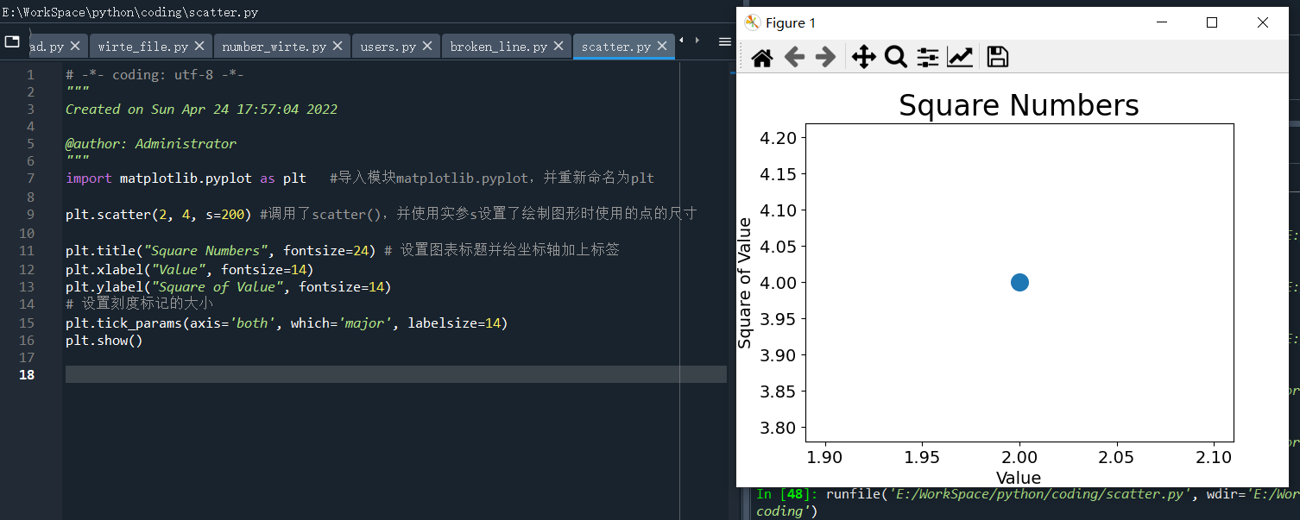Place cursor on empty line 18
1300x520 pixels.
click(395, 374)
